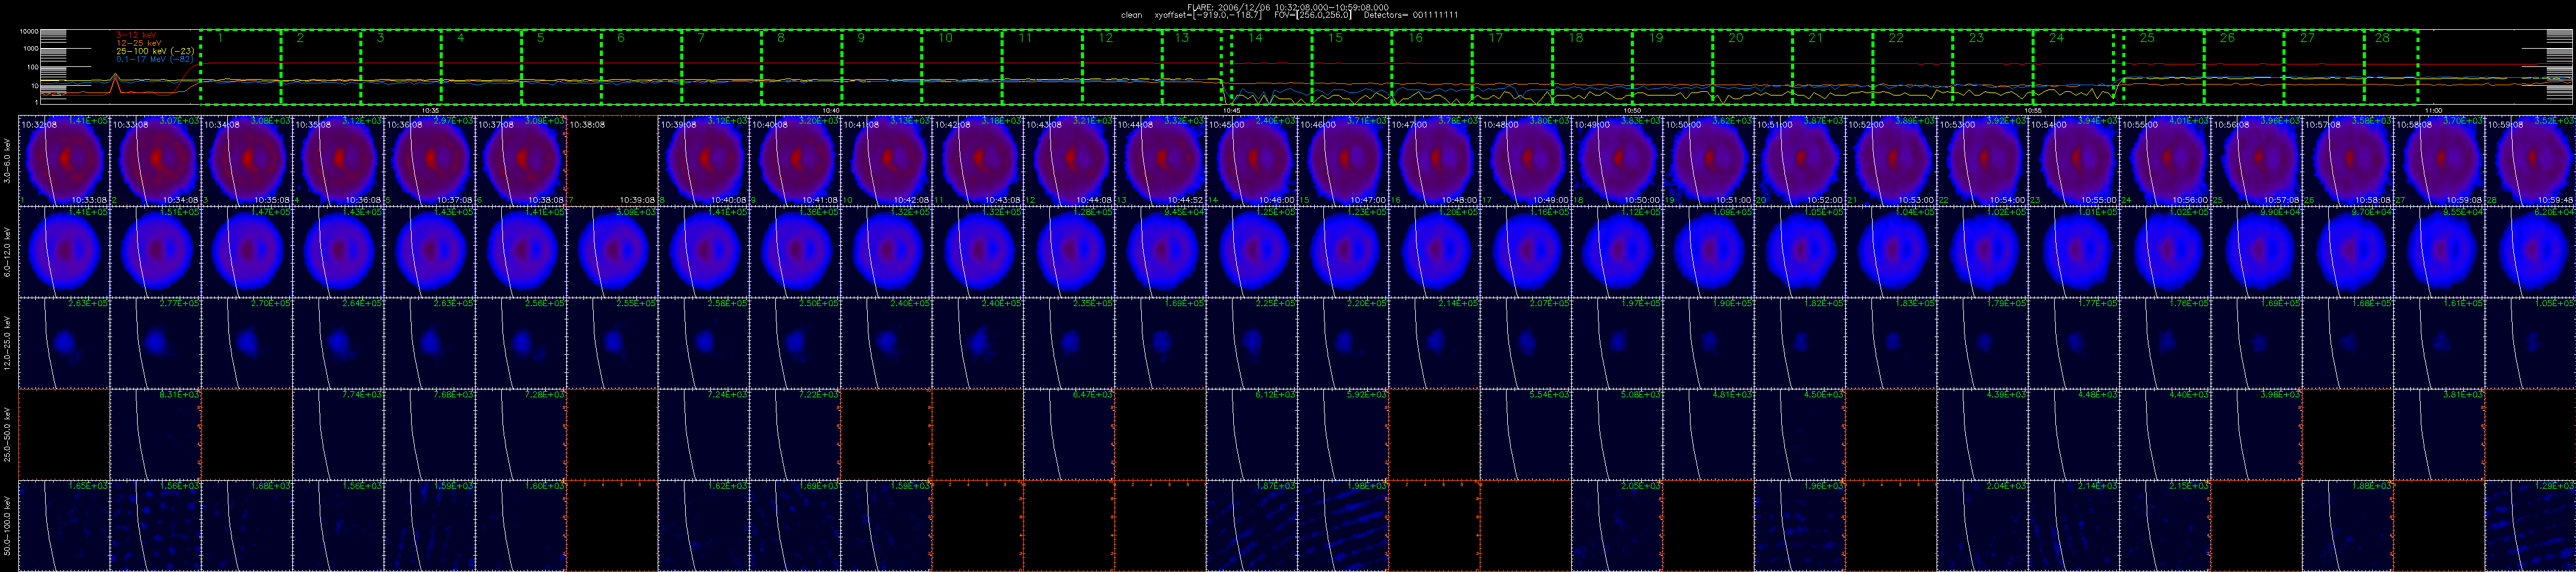Click the '3.0-6.0 keV' row label

coord(8,161)
